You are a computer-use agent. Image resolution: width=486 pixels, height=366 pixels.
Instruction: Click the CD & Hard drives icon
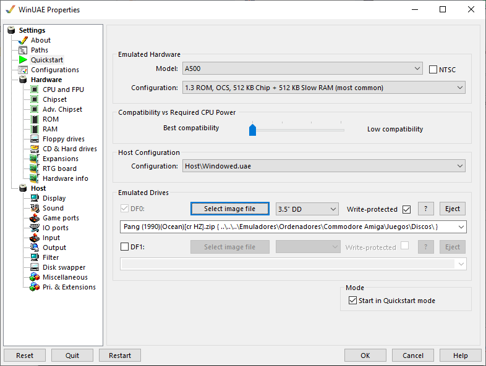click(x=35, y=149)
